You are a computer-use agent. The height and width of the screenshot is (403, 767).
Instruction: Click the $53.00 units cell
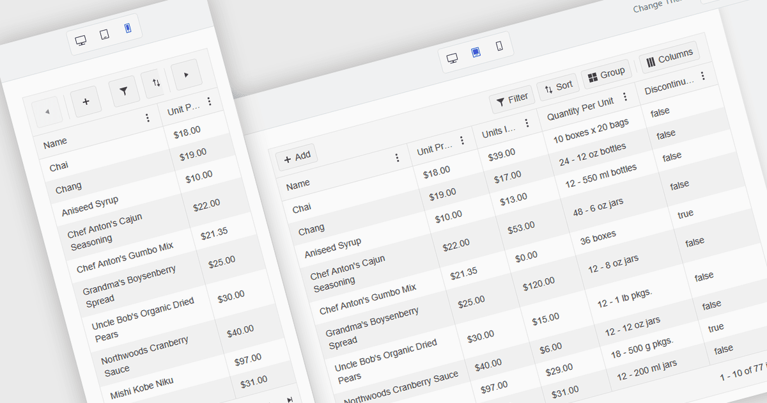click(x=521, y=228)
